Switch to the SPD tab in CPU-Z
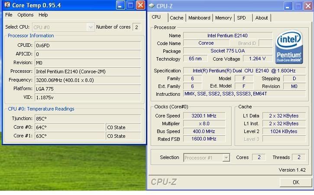This screenshot has height=195, width=314. [242, 18]
